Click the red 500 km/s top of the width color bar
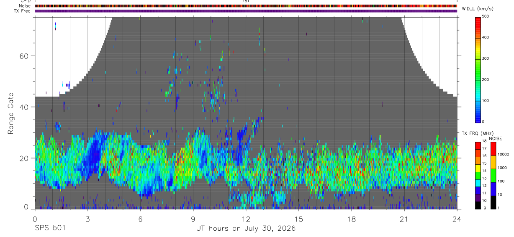514x237 pixels. click(478, 18)
